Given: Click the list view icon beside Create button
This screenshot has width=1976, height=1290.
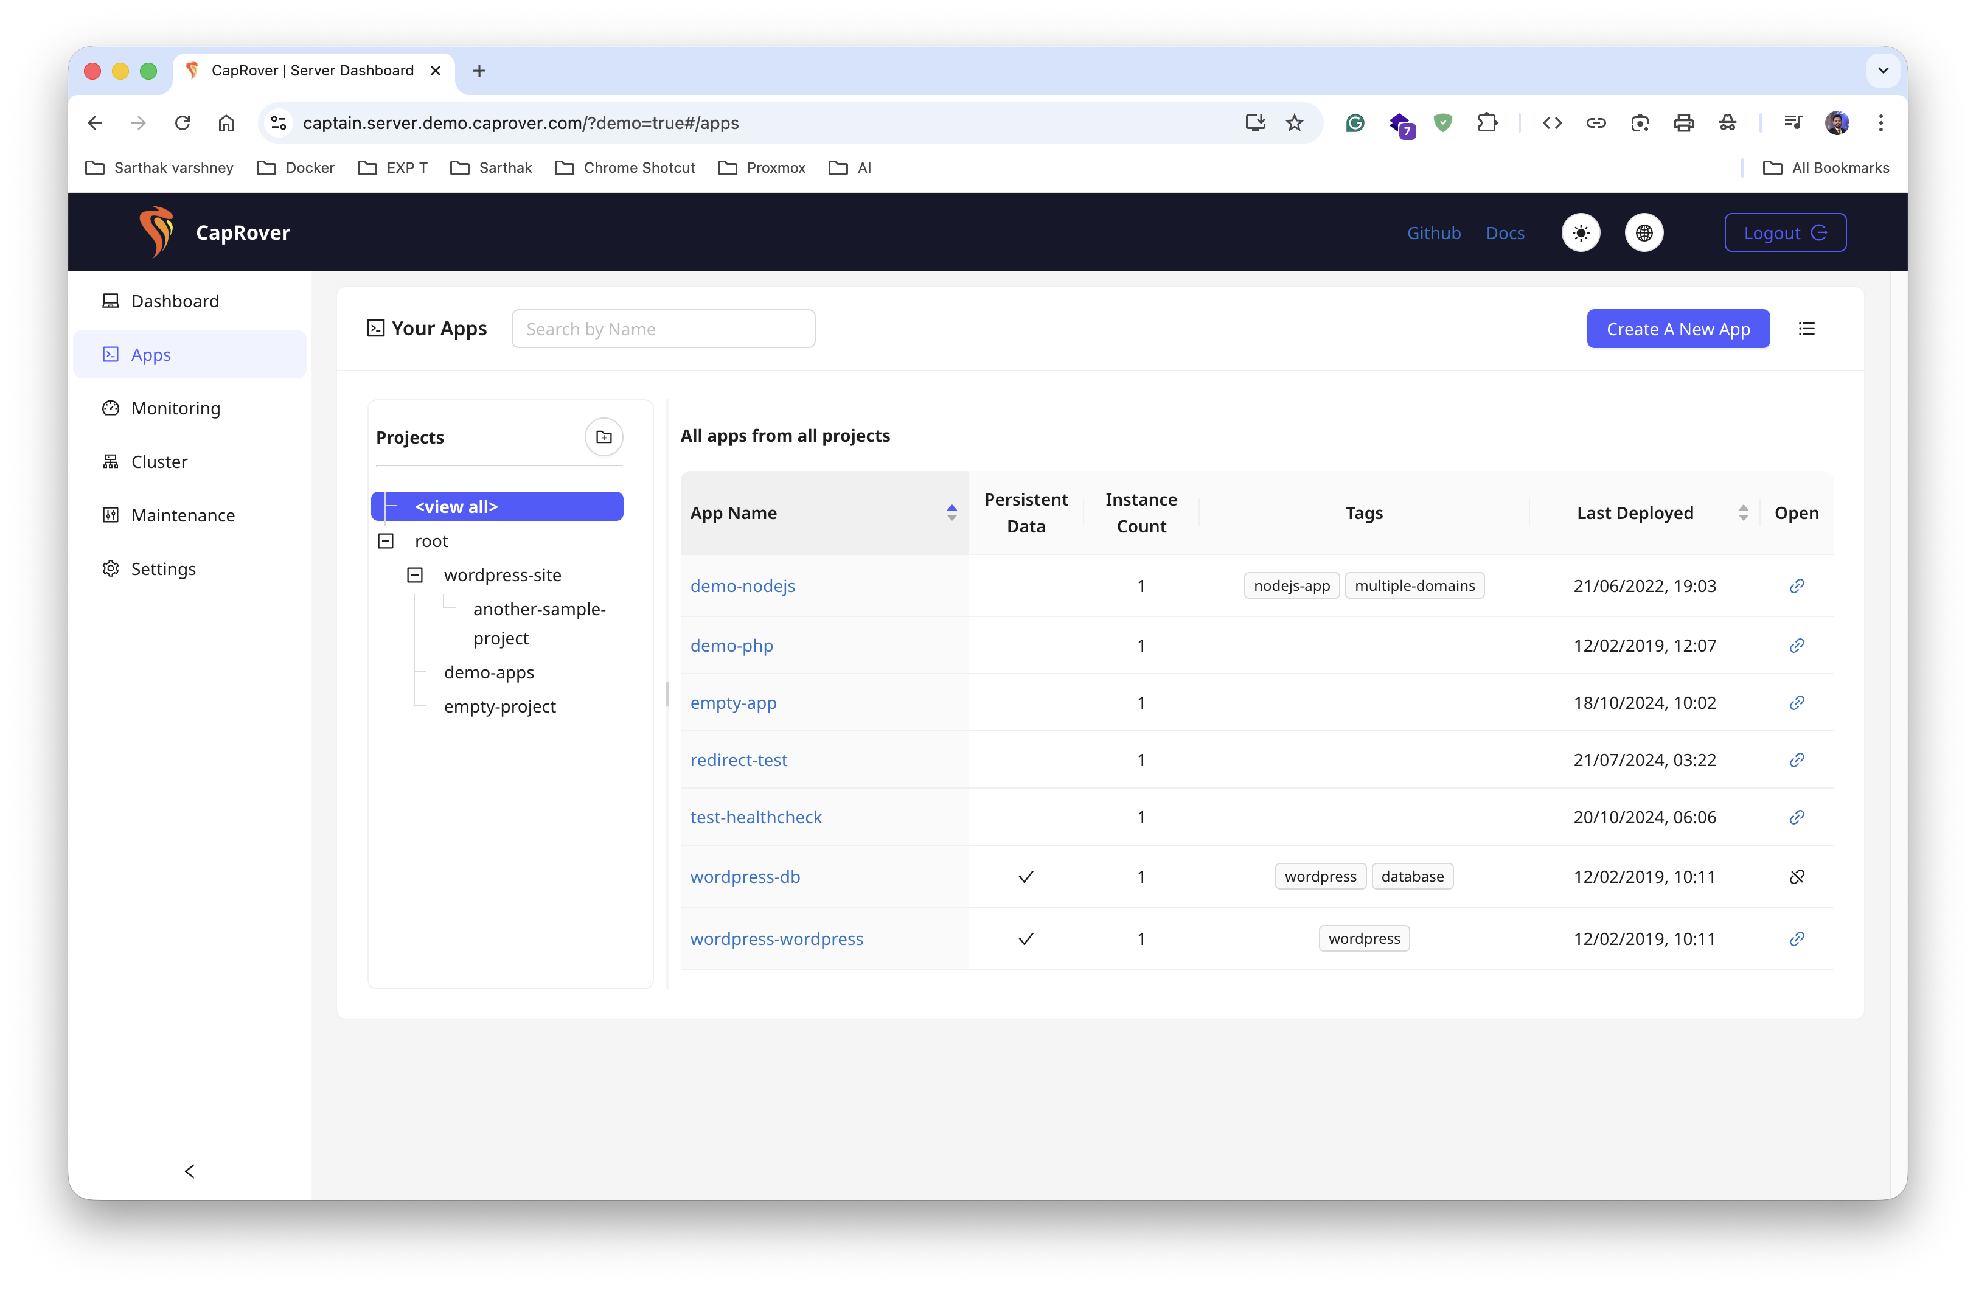Looking at the screenshot, I should click(x=1807, y=329).
